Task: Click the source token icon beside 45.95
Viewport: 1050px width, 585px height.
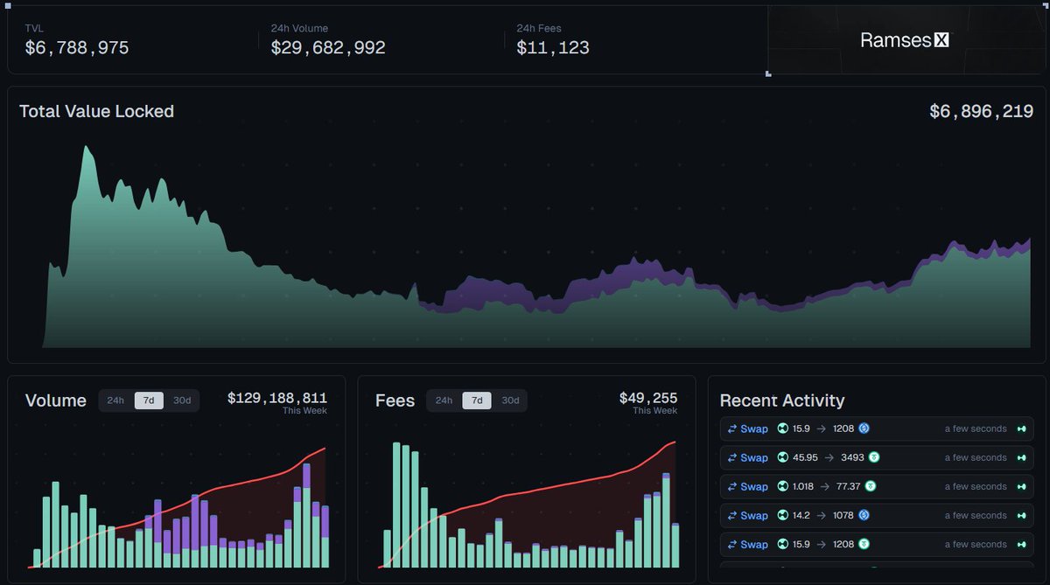Action: coord(783,457)
